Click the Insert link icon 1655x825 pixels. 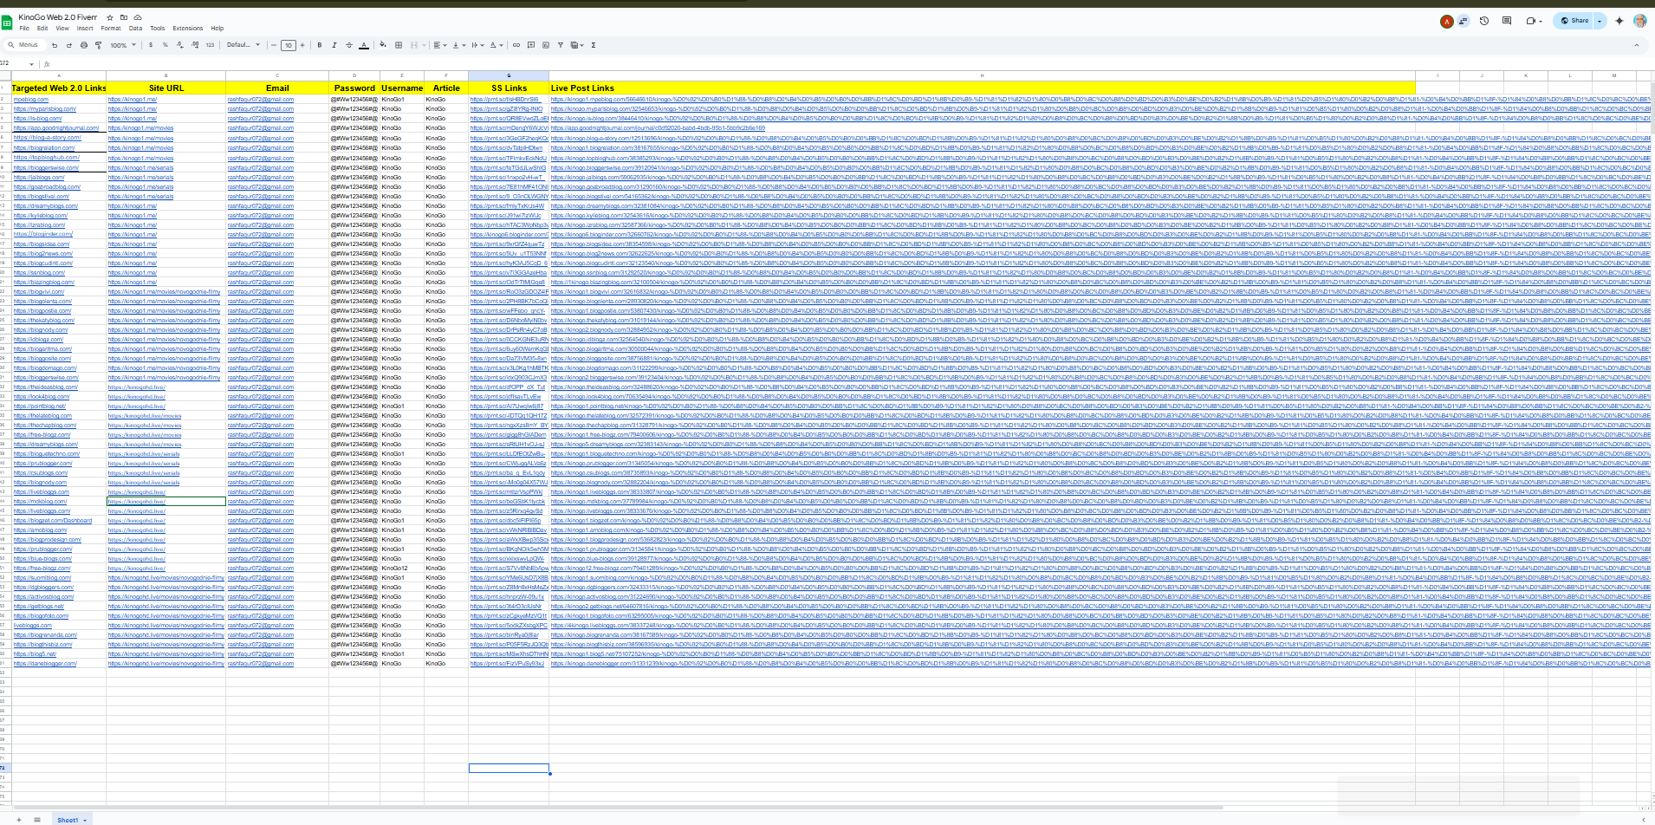[x=516, y=45]
